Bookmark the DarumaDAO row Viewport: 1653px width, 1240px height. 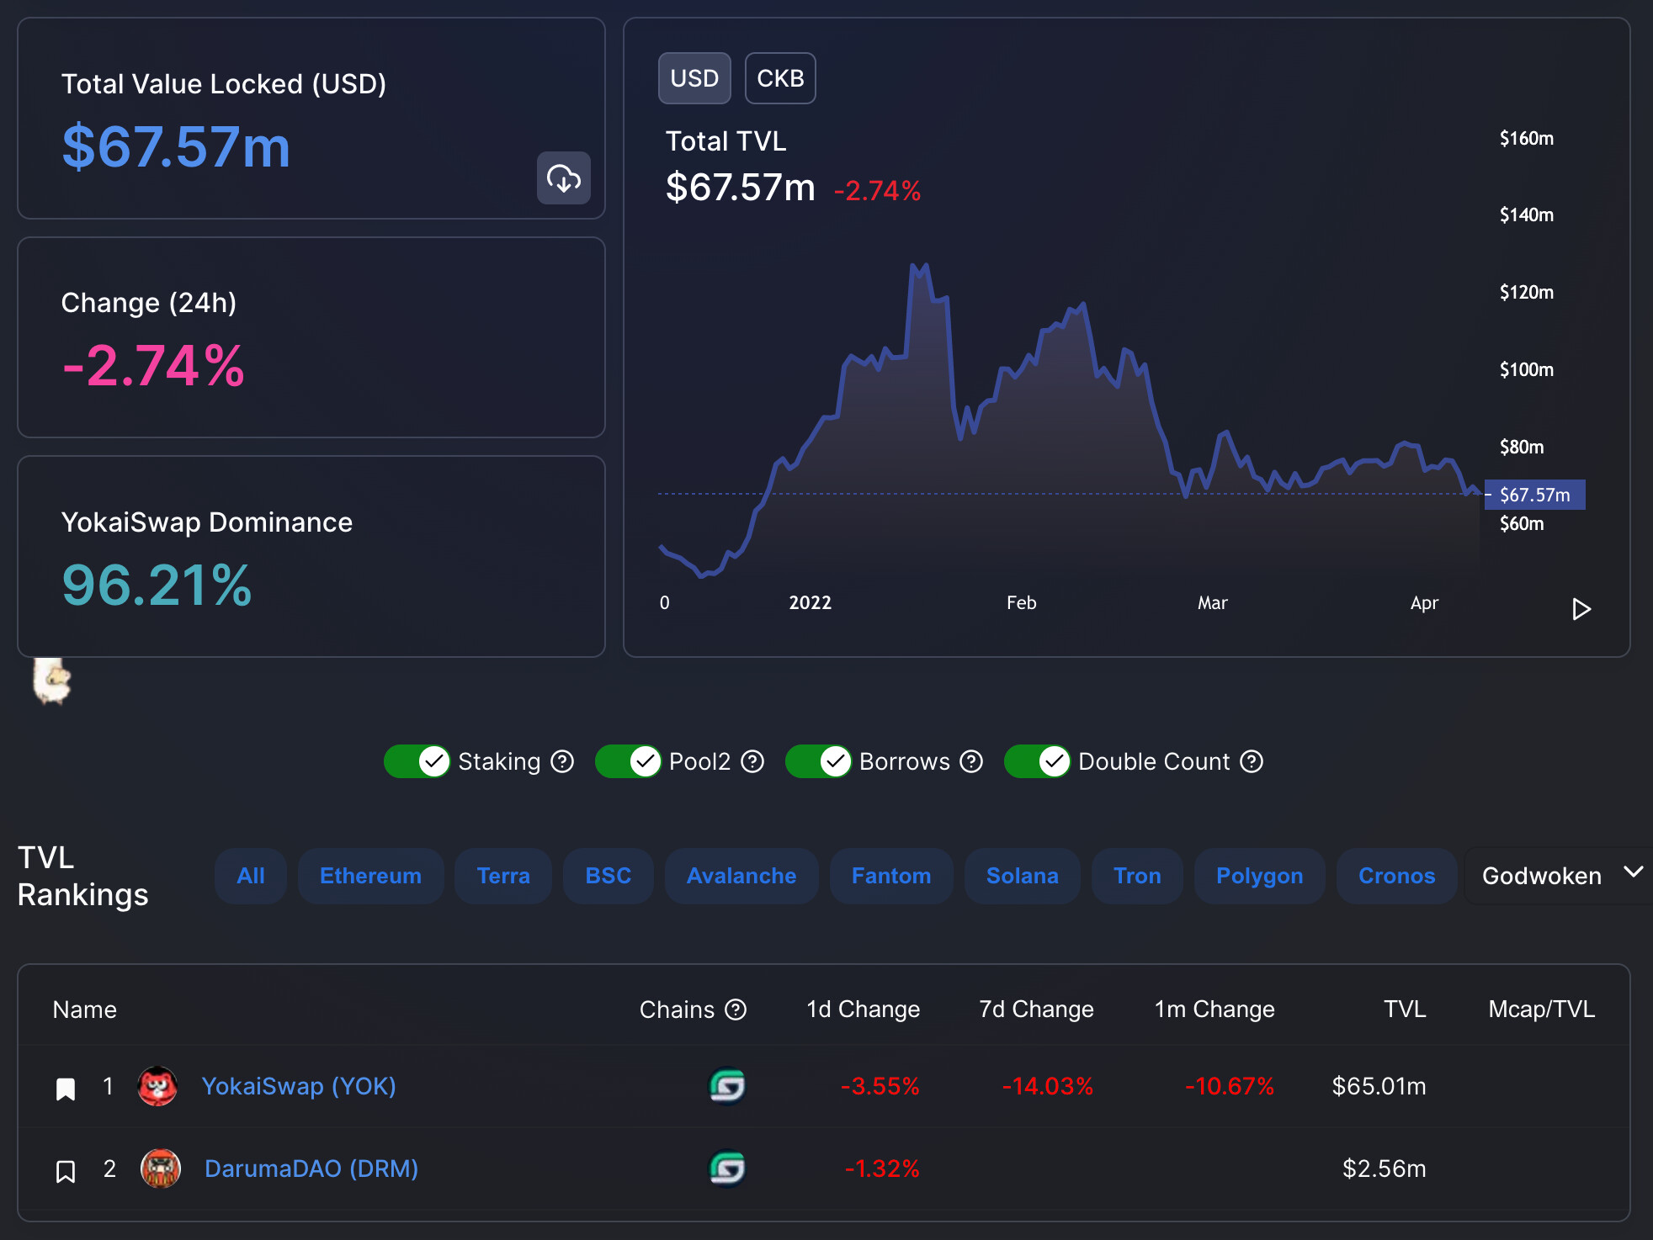66,1171
